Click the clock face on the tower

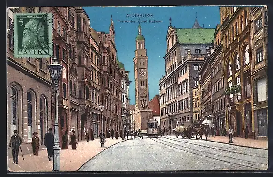pyautogui.click(x=142, y=72)
